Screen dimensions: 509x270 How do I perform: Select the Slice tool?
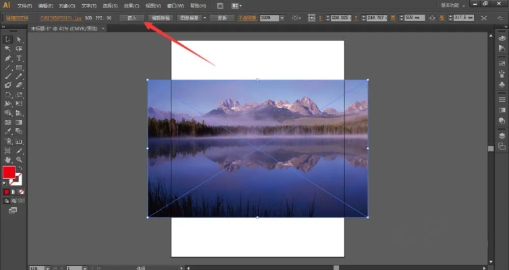pos(19,151)
